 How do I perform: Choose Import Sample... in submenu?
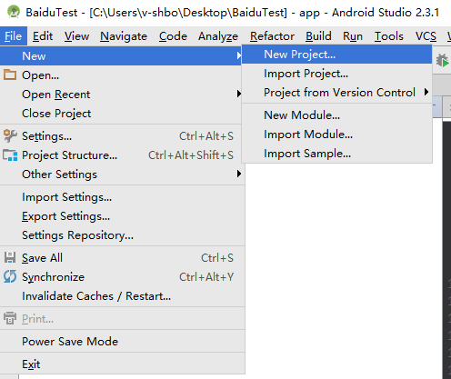[336, 154]
